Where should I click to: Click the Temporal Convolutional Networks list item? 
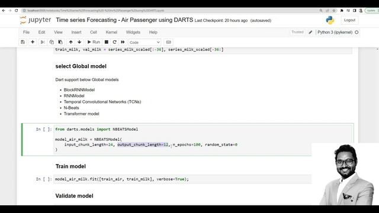tap(102, 102)
